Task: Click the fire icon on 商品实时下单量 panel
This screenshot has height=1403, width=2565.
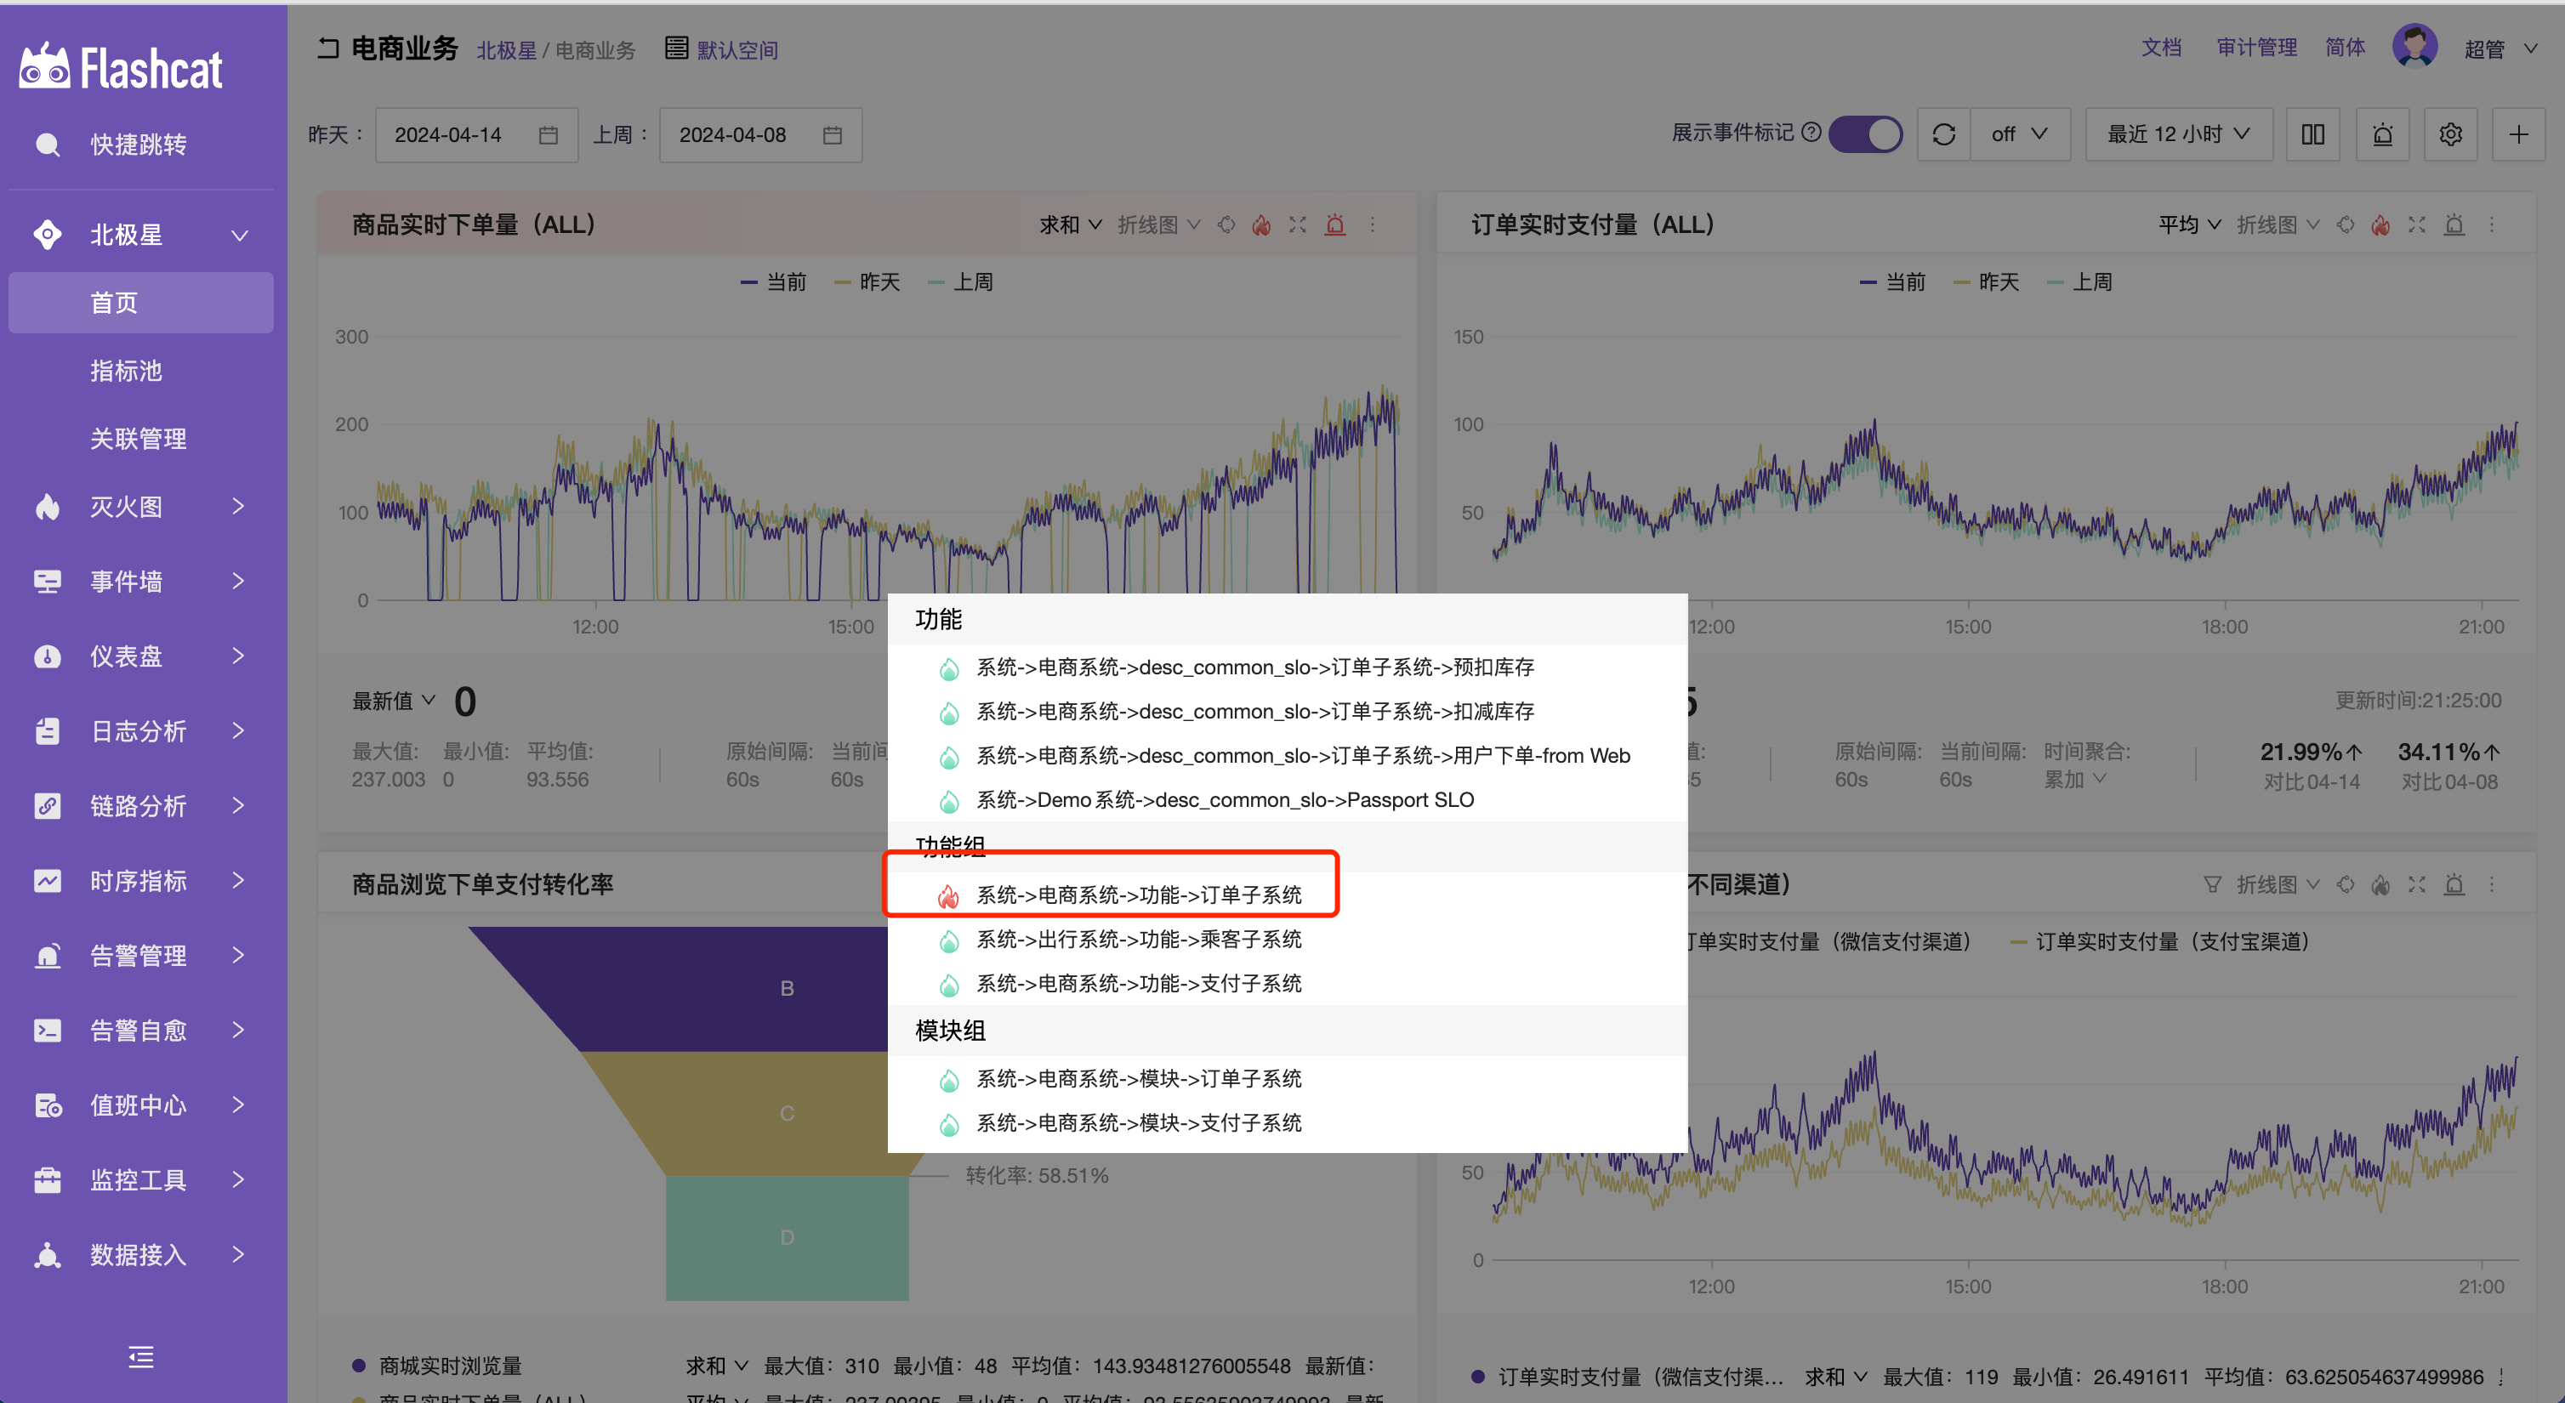Action: 1260,225
